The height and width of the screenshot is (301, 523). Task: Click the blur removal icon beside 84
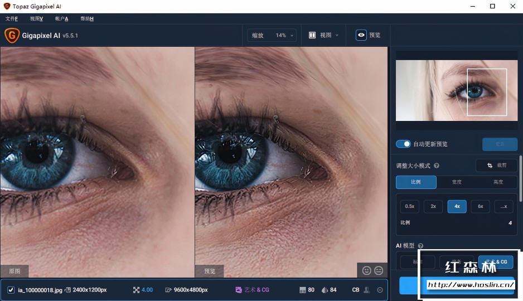click(x=325, y=290)
